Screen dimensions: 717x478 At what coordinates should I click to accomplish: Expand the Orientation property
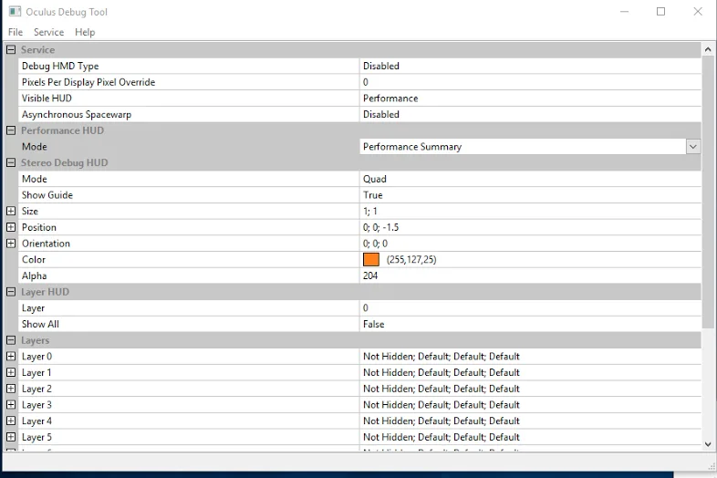(11, 244)
